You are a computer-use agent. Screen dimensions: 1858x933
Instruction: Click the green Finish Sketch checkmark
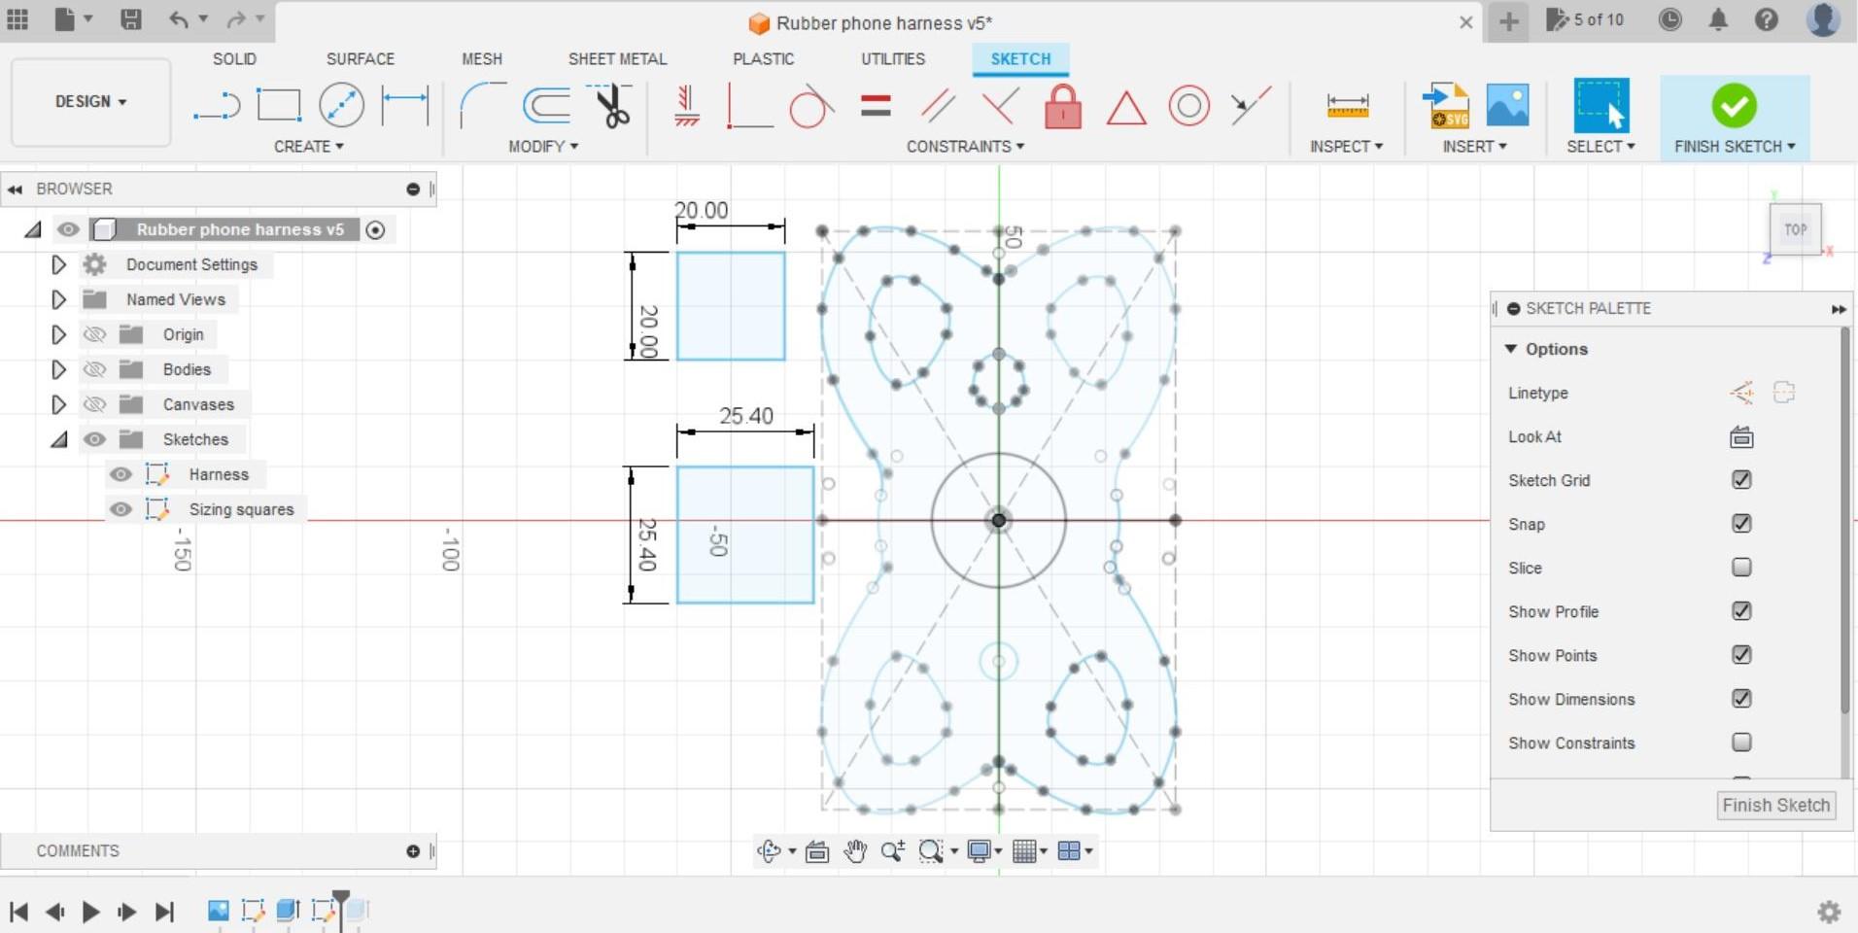(1735, 105)
